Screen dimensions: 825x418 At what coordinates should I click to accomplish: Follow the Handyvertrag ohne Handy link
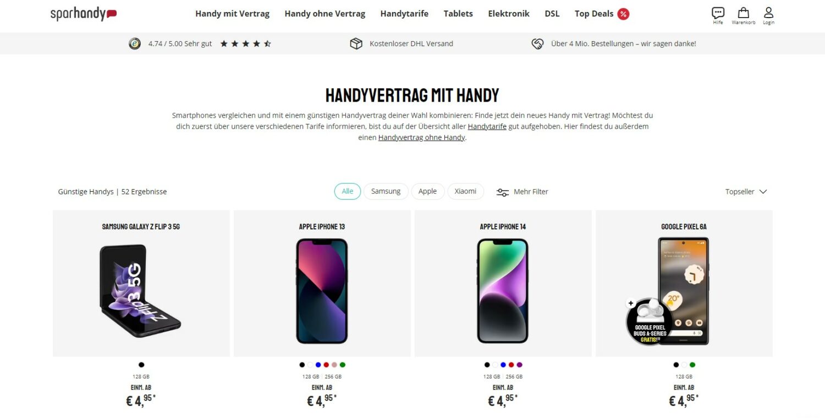pos(422,138)
